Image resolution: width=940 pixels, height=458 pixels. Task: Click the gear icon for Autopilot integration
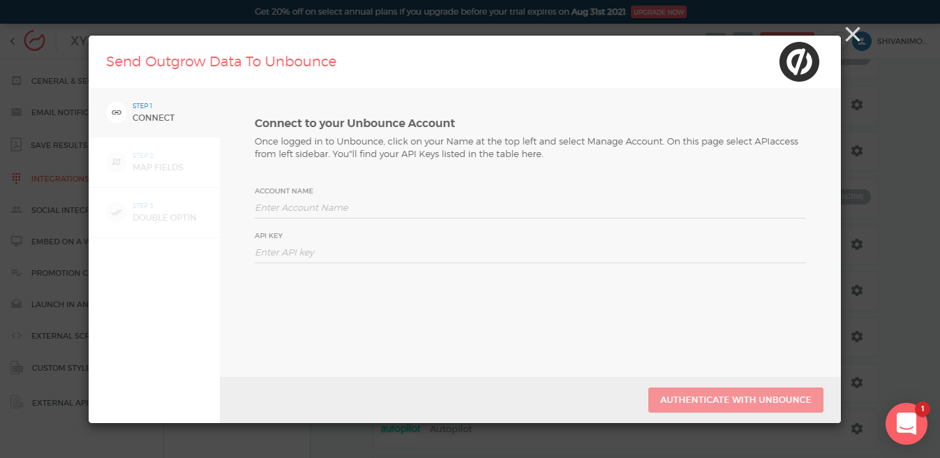[x=857, y=428]
